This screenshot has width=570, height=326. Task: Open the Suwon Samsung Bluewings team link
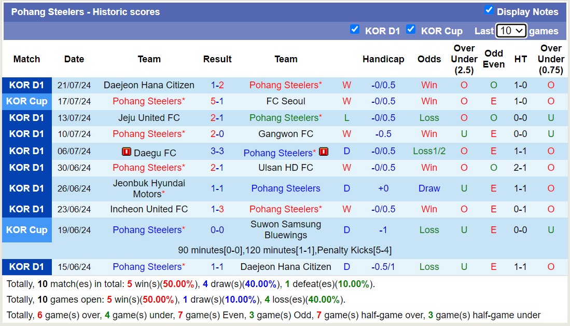(x=286, y=230)
